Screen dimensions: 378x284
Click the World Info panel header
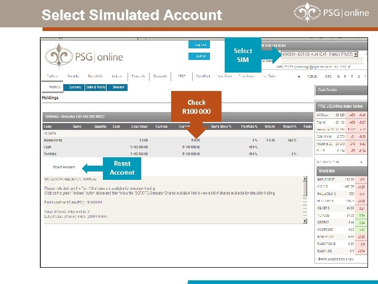tap(342, 171)
